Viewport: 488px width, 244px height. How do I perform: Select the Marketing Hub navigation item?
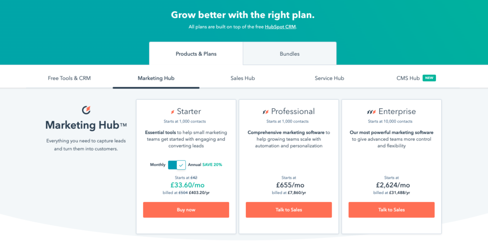(x=156, y=78)
